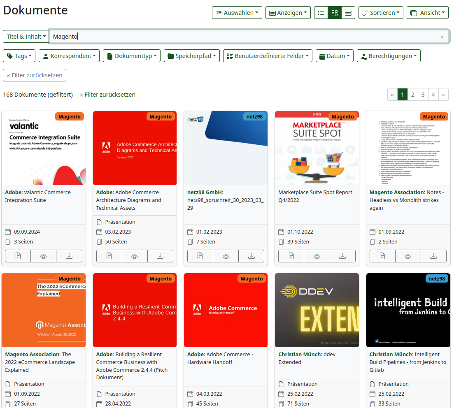Expand the Dokumenttyp filter
The image size is (454, 408).
point(132,56)
